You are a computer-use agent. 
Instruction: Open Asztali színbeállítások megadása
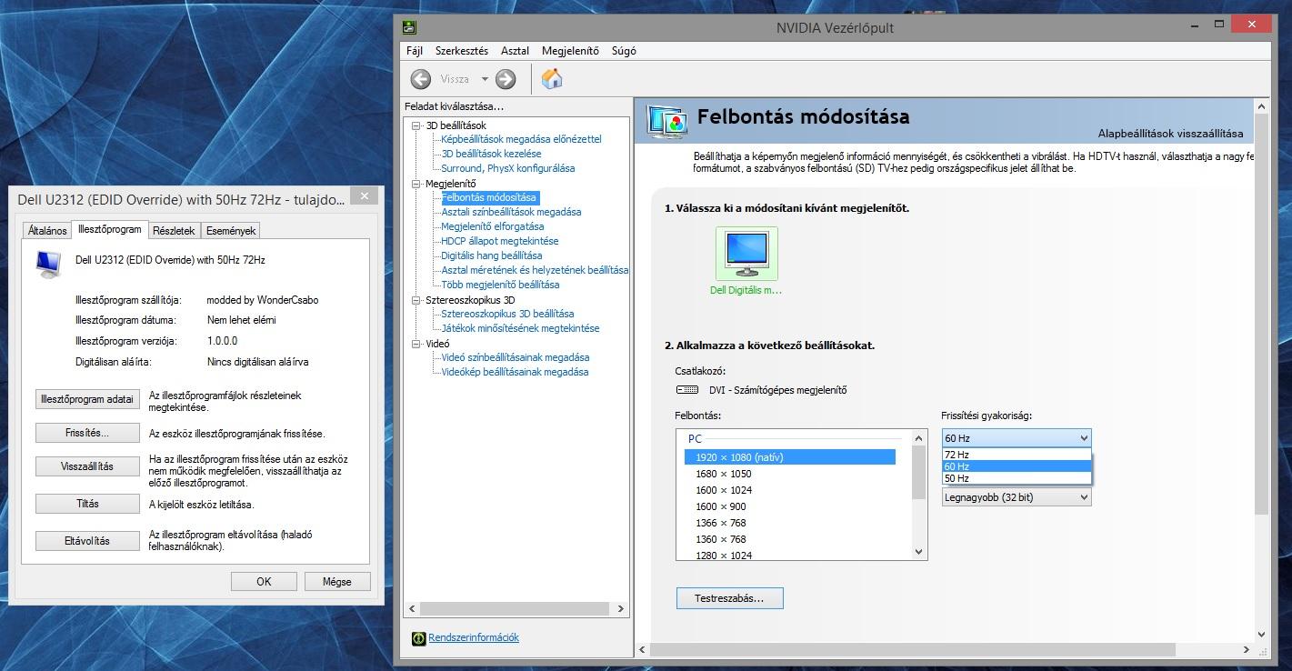point(511,212)
